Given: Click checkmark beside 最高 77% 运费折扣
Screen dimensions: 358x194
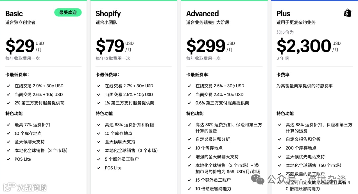Looking at the screenshot, I should coord(8,125).
